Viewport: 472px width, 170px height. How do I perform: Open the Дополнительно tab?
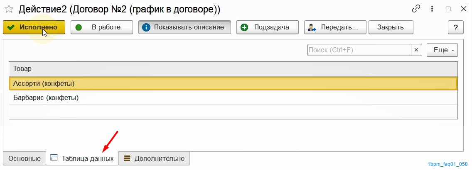click(154, 158)
